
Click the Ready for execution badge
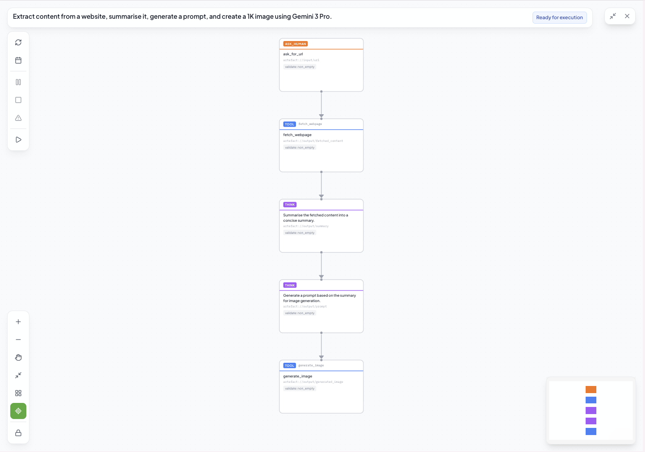[x=559, y=17]
